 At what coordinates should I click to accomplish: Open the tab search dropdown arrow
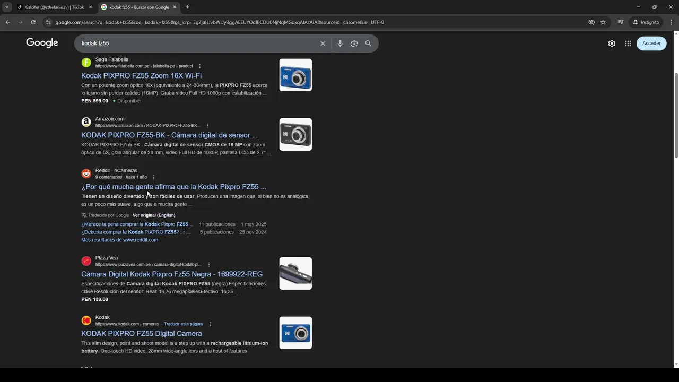pos(7,7)
